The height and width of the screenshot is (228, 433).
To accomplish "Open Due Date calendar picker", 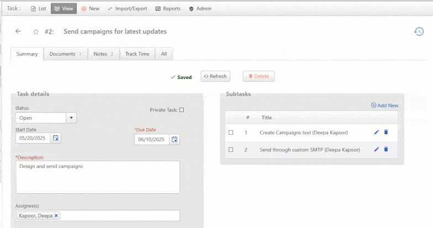I will (x=175, y=139).
